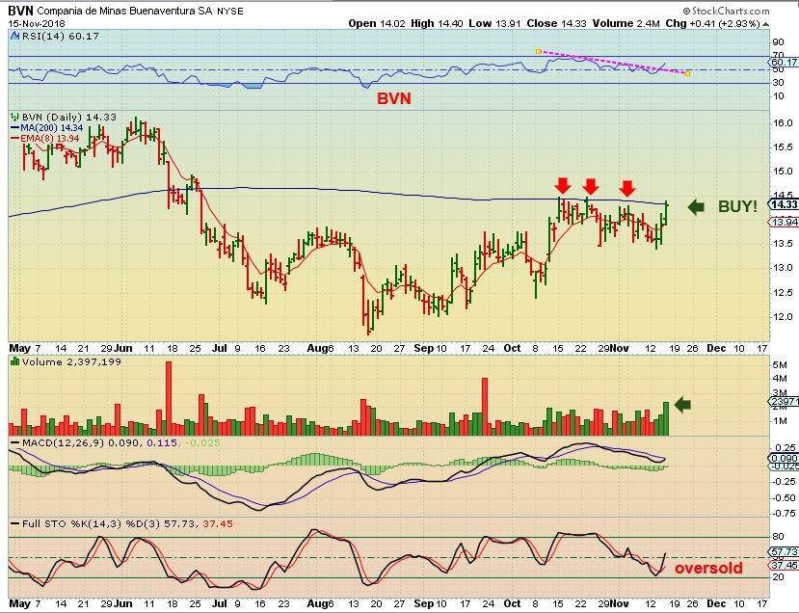This screenshot has height=613, width=799.
Task: Select the BVN ticker symbol in header
Action: pyautogui.click(x=20, y=11)
